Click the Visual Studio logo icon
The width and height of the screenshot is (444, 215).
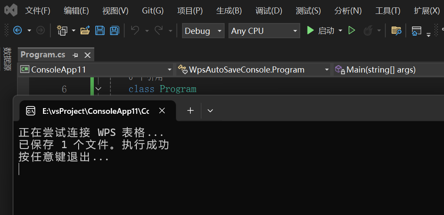[x=11, y=10]
